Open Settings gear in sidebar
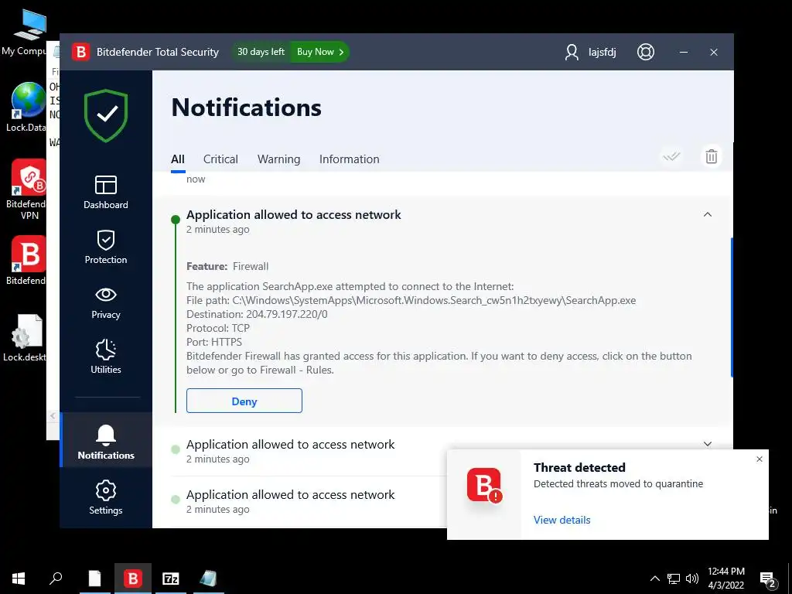Screen dimensions: 792x594 tap(105, 497)
